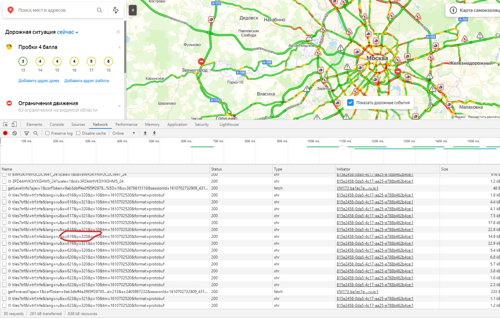Stop recording the network log

(x=5, y=133)
